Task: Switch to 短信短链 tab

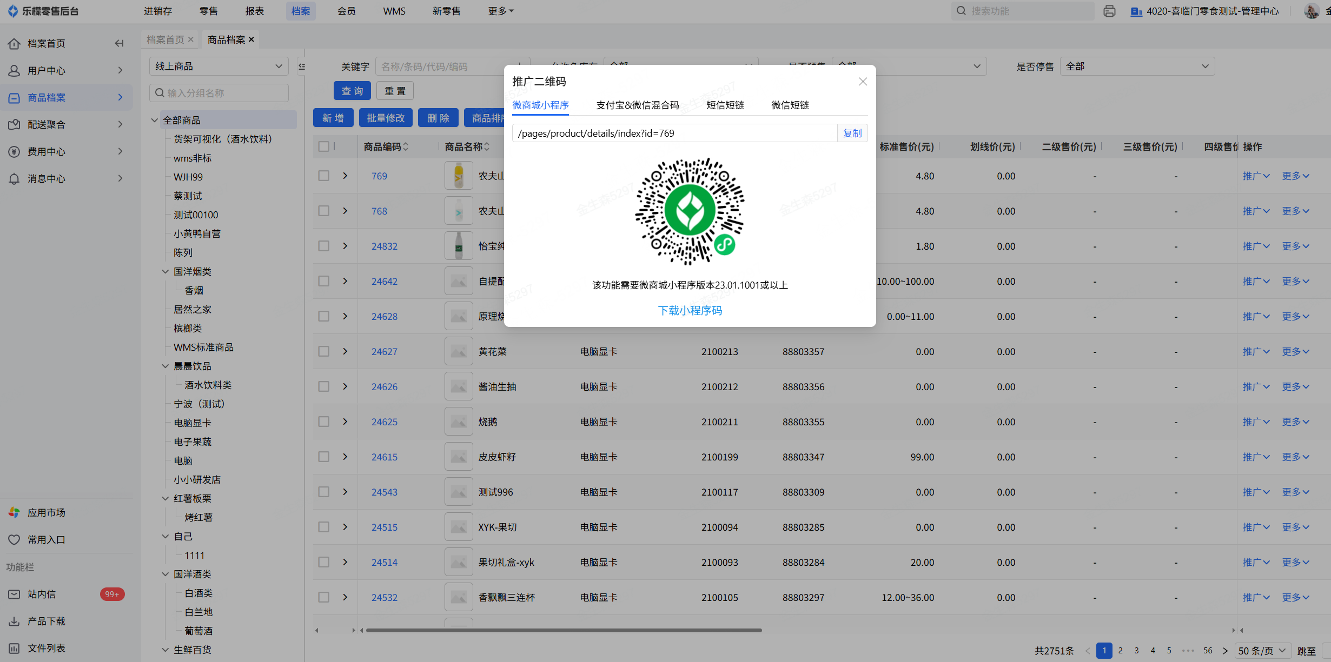Action: [725, 105]
